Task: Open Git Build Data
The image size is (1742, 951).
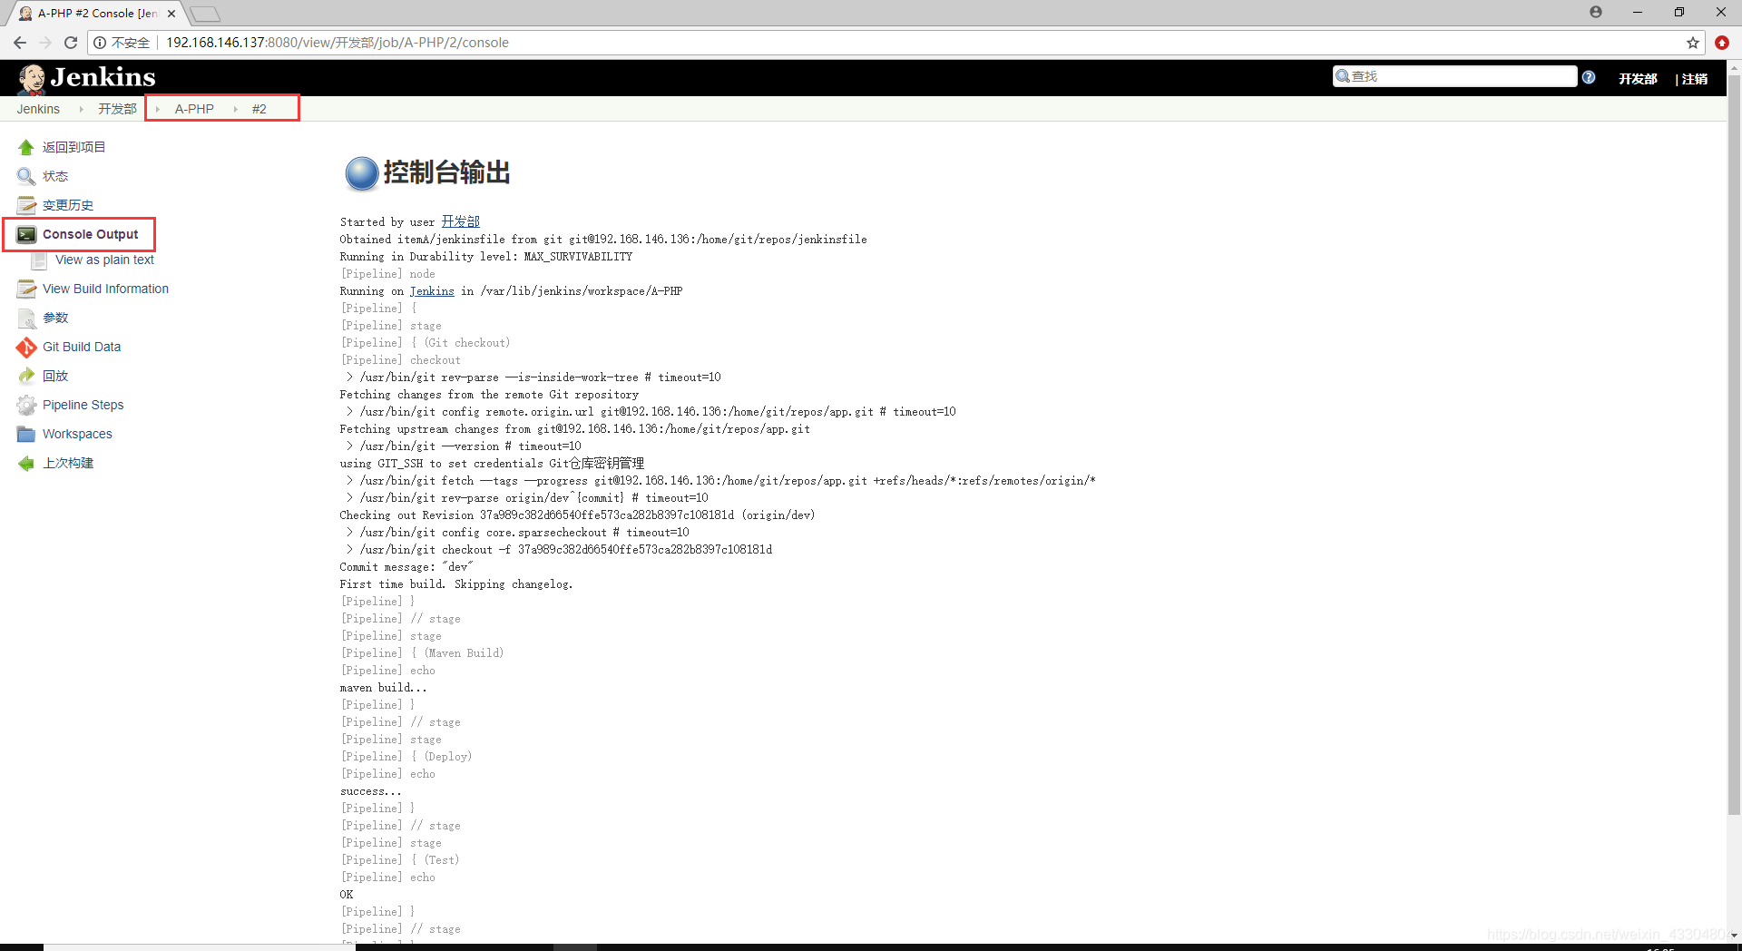Action: [x=82, y=347]
